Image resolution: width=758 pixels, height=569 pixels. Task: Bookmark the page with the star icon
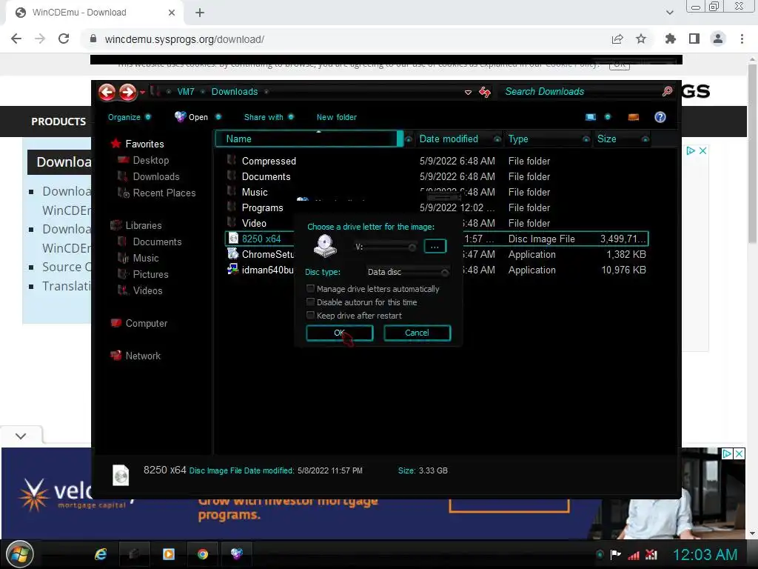(x=641, y=39)
